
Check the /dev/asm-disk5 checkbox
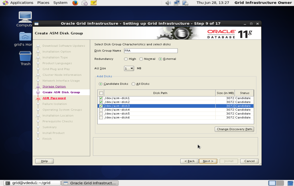[101, 114]
